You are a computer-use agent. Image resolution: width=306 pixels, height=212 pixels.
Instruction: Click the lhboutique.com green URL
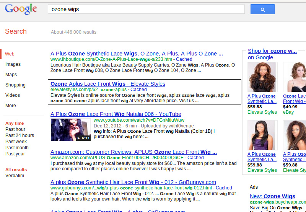point(111,59)
